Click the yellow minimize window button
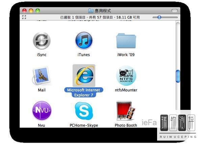201x144 pixels. click(x=31, y=10)
